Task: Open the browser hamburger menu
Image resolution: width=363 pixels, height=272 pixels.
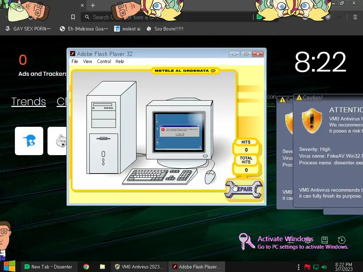Action: click(x=355, y=17)
